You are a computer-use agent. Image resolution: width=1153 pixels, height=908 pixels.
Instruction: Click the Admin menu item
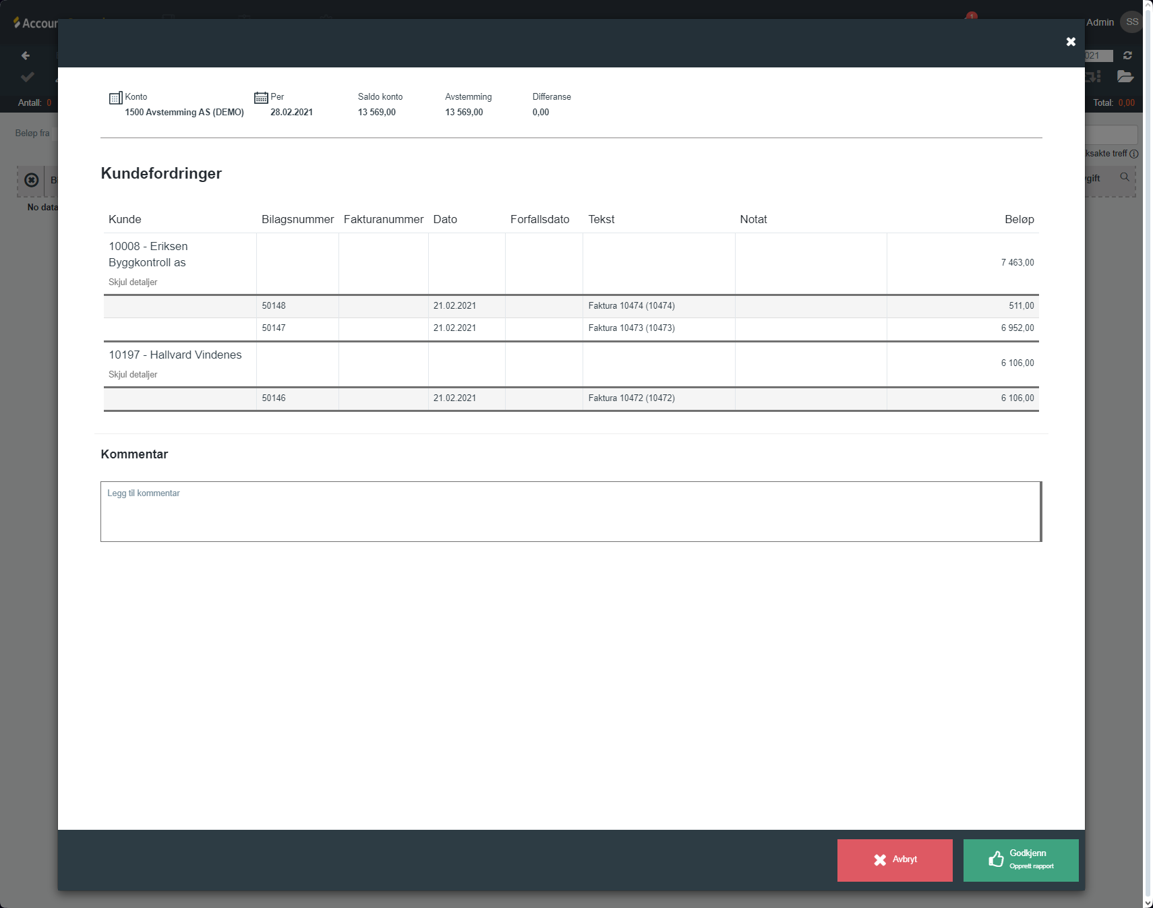[1100, 22]
